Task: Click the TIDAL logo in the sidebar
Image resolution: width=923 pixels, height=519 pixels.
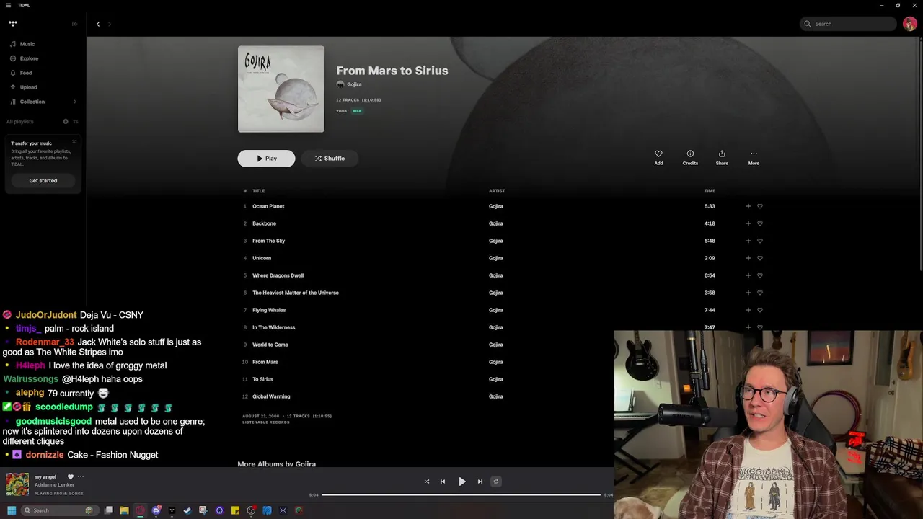Action: tap(13, 24)
